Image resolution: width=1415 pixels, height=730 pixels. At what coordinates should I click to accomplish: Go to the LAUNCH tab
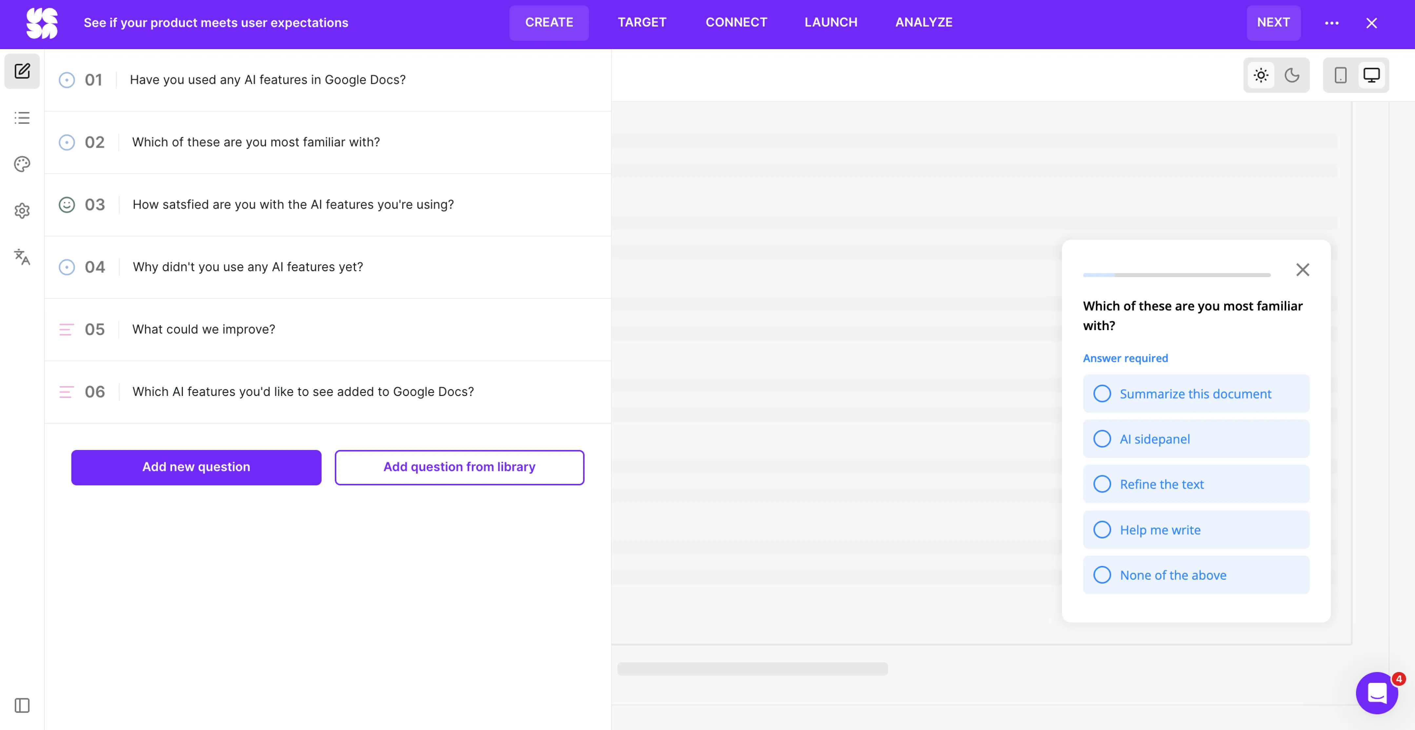pos(831,23)
